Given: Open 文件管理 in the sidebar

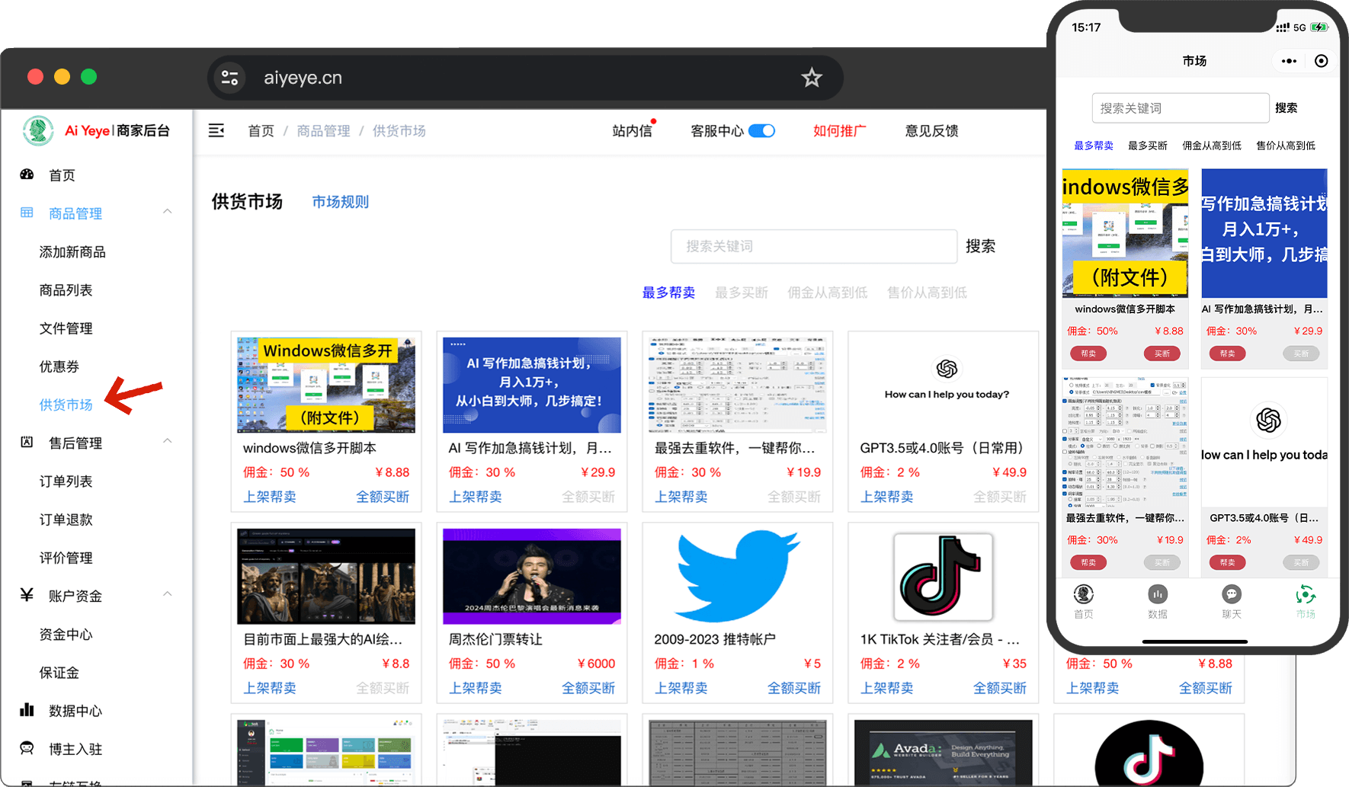Looking at the screenshot, I should (x=66, y=328).
